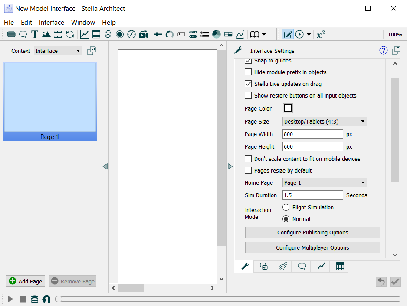This screenshot has height=306, width=407.
Task: Open the Home Page dropdown
Action: tap(325, 182)
